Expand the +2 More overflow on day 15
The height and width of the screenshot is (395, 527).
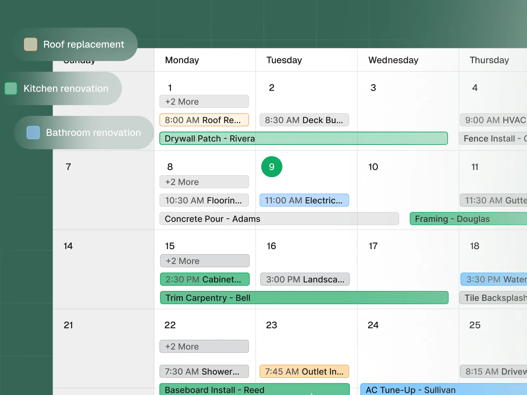(205, 261)
